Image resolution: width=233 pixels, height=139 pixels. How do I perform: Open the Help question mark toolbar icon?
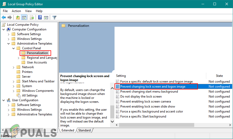tap(40, 17)
